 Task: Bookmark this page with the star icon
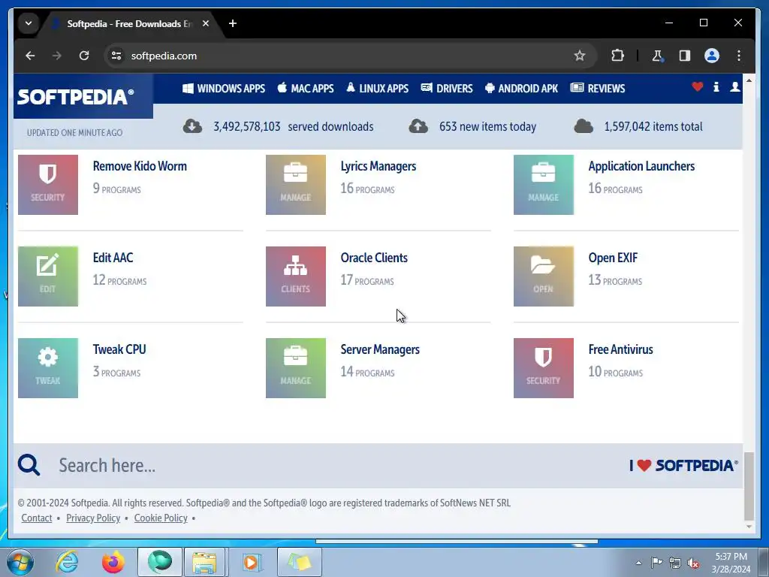point(580,56)
